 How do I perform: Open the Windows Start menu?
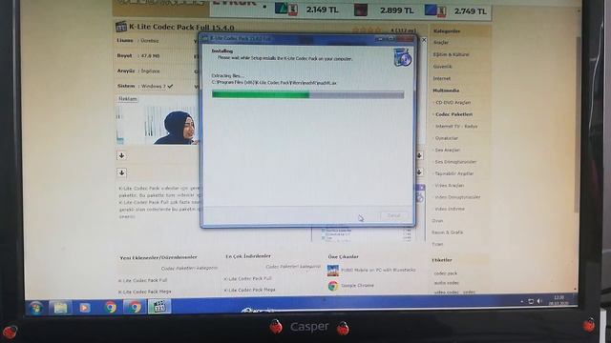pyautogui.click(x=36, y=308)
